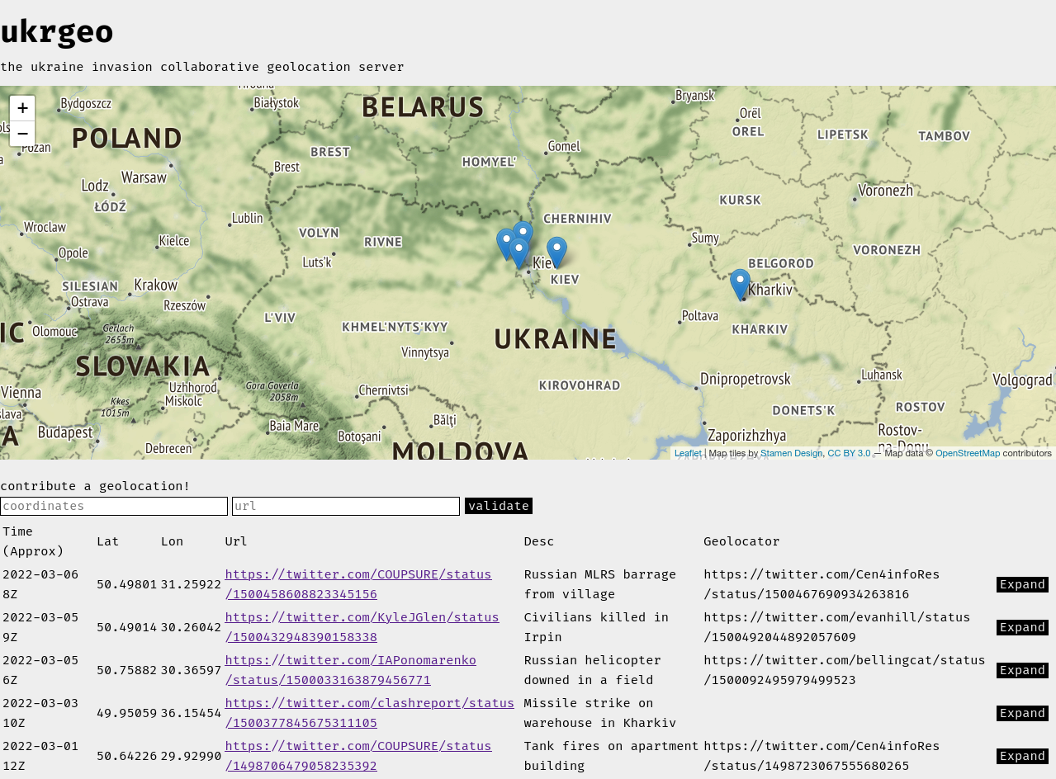Select the map marker near Kharkiv
This screenshot has width=1056, height=779.
(741, 286)
